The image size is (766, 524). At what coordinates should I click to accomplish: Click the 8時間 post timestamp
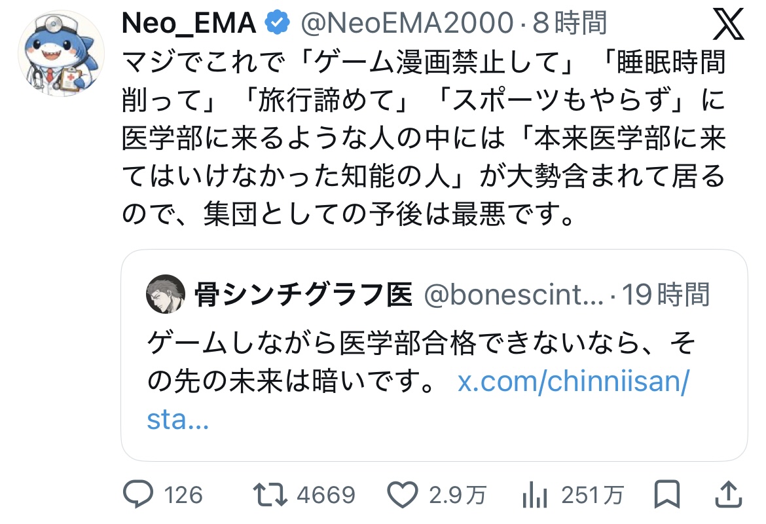coord(570,24)
